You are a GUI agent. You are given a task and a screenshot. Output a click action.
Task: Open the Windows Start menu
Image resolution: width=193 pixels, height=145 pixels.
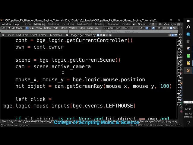click(188, 21)
